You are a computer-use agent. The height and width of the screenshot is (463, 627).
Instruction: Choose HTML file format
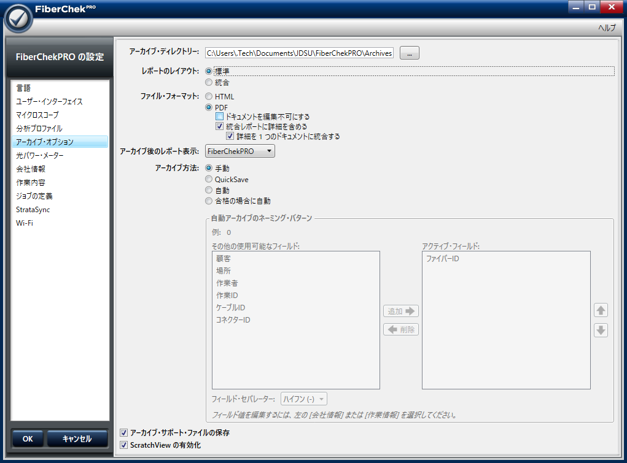(x=209, y=96)
